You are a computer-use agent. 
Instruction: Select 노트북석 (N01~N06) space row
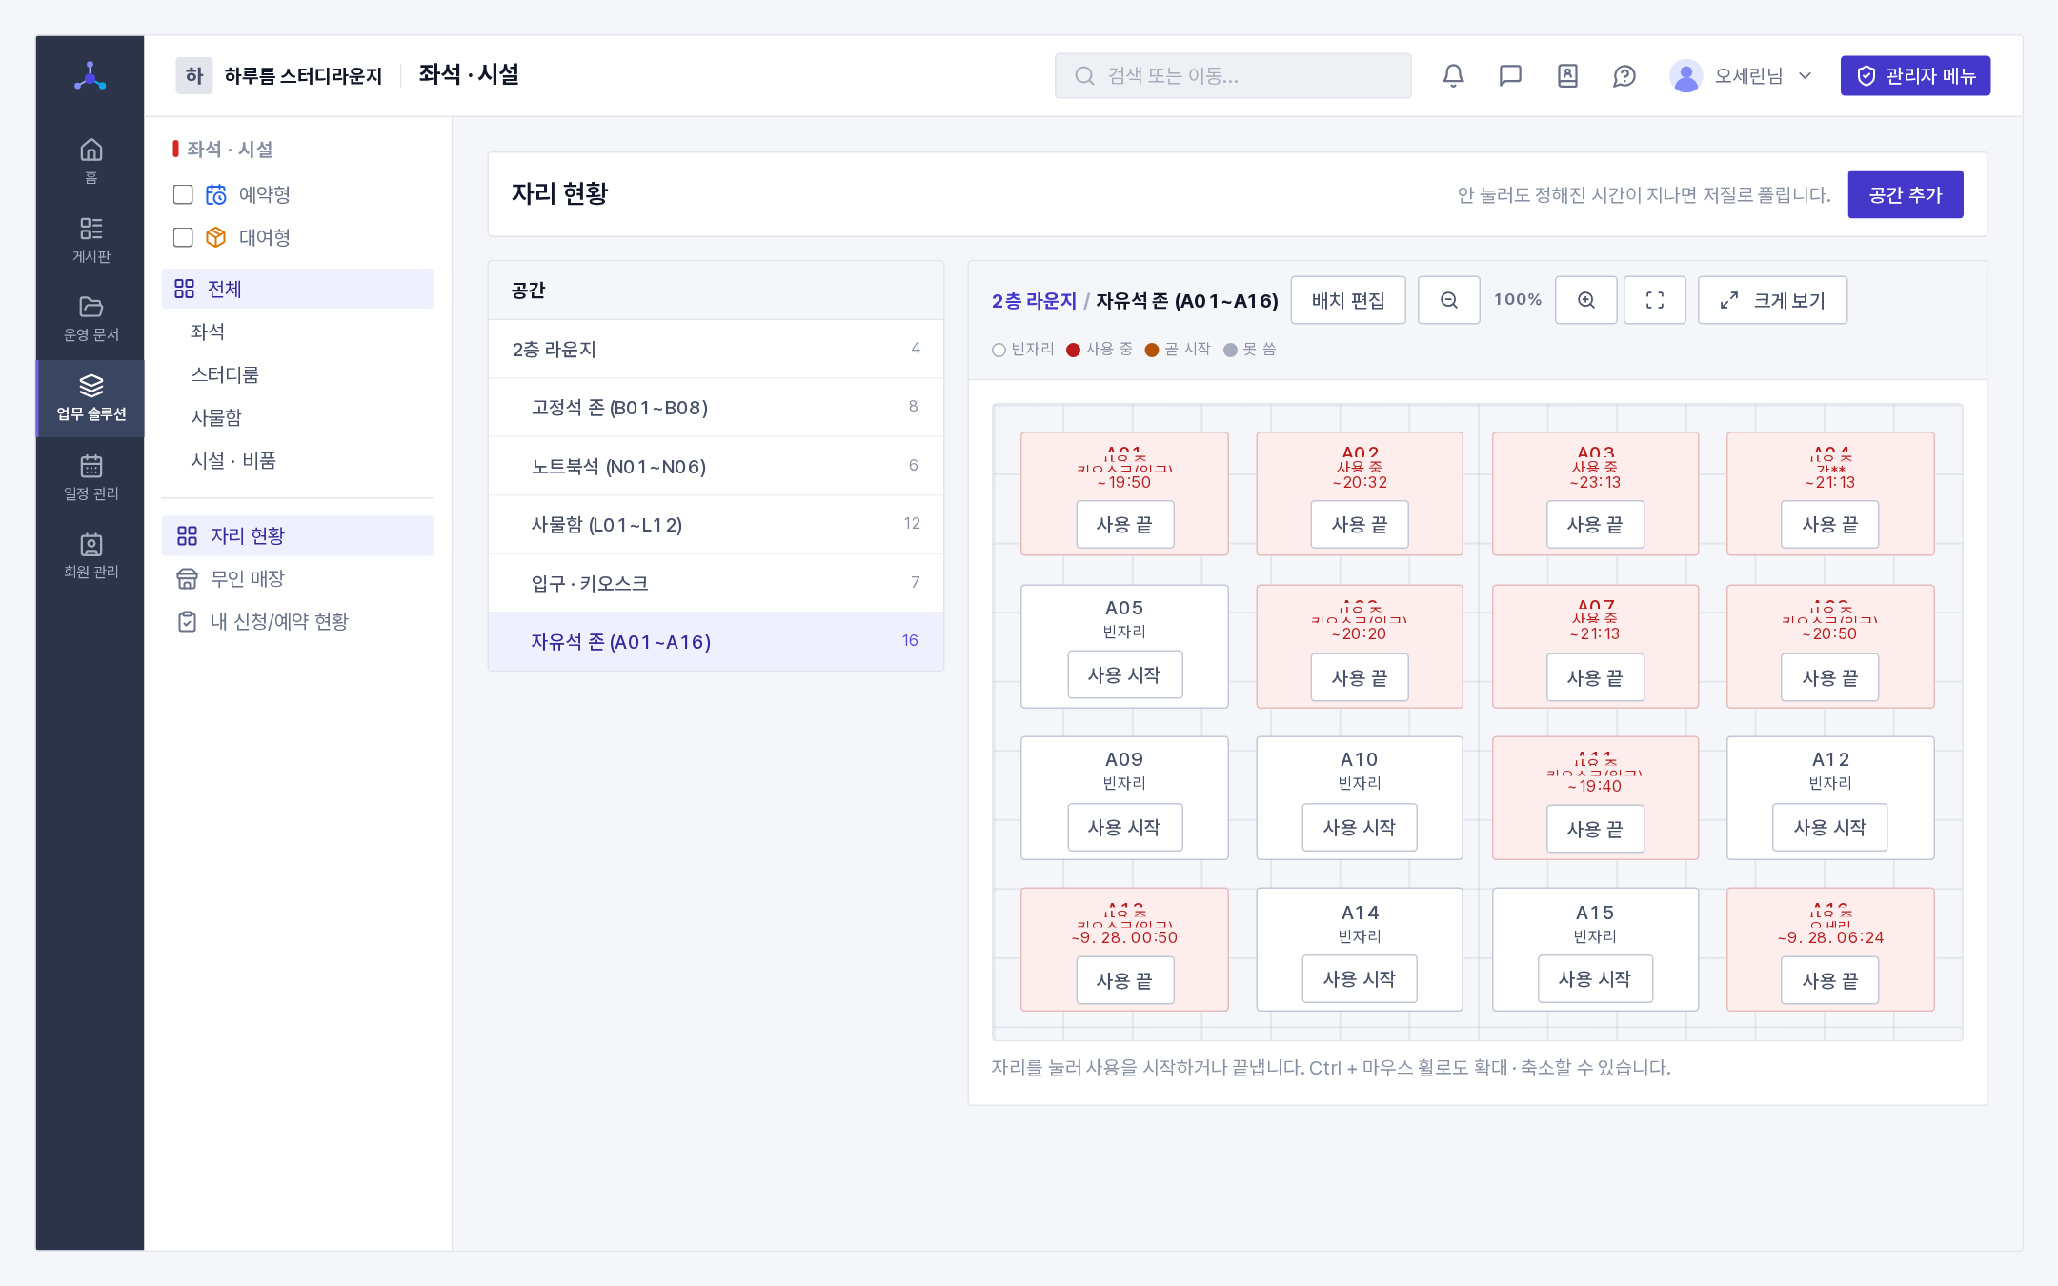(x=716, y=466)
